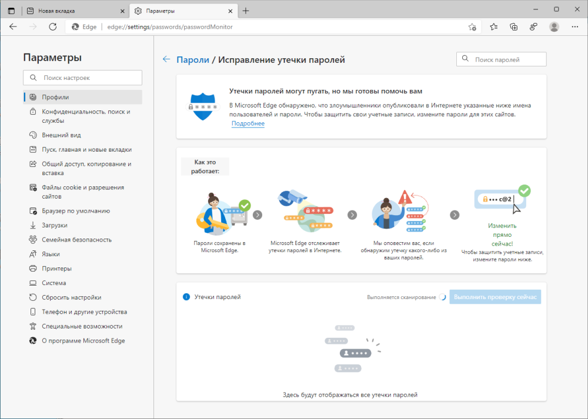Open Специальные возможности section
Screen dimensions: 588x419
coord(82,326)
